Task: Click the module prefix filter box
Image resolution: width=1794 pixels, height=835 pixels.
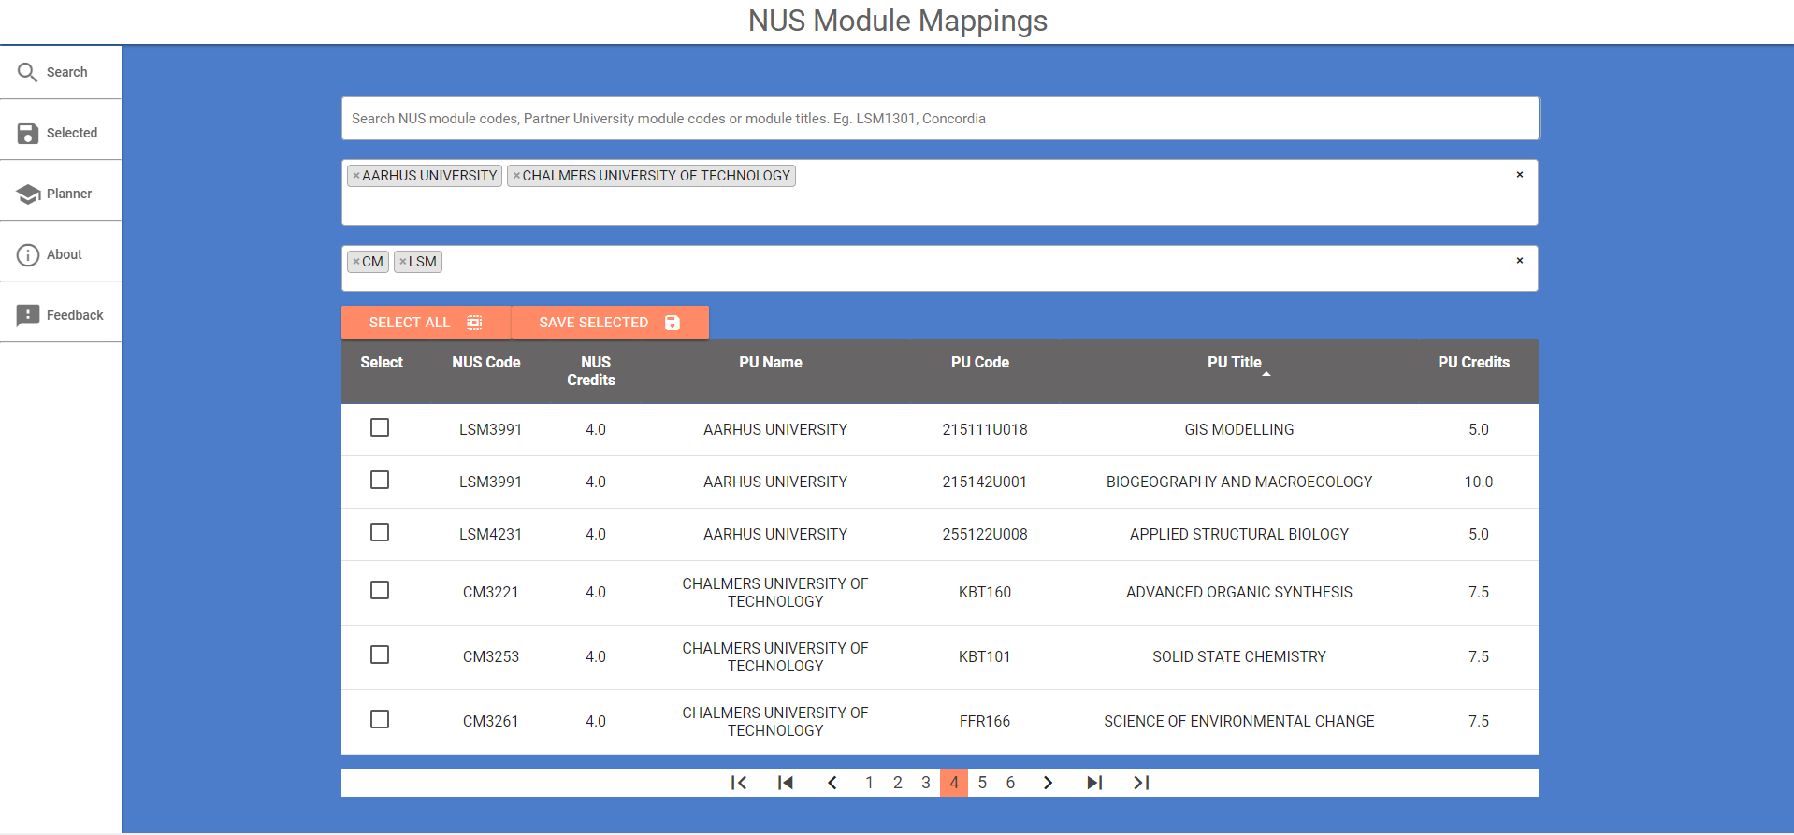Action: 940,268
